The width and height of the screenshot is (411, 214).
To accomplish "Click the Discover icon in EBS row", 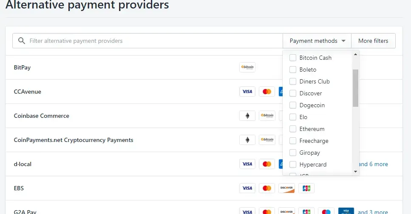I will (x=286, y=188).
